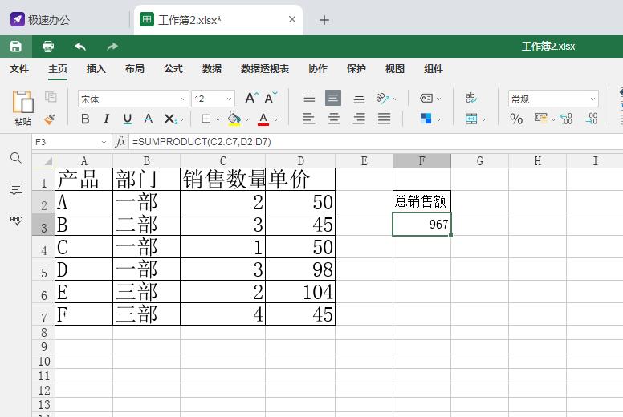623x417 pixels.
Task: Select cell F3 showing 967
Action: (421, 225)
